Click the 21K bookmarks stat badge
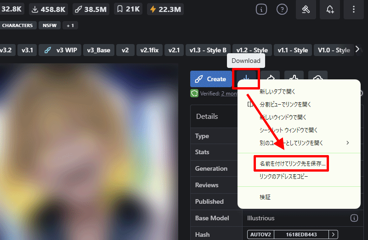The height and width of the screenshot is (240, 368). pyautogui.click(x=128, y=9)
